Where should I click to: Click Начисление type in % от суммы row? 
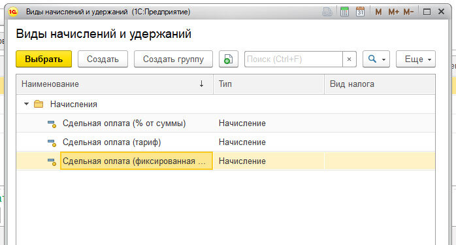coord(242,123)
